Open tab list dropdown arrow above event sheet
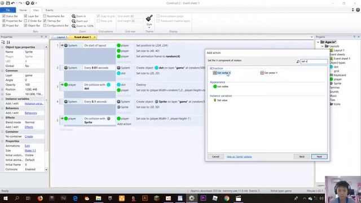This screenshot has height=203, width=361. click(312, 37)
